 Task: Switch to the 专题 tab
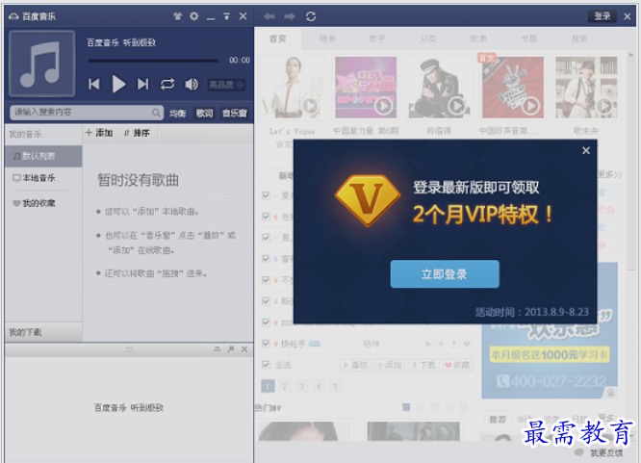[528, 39]
